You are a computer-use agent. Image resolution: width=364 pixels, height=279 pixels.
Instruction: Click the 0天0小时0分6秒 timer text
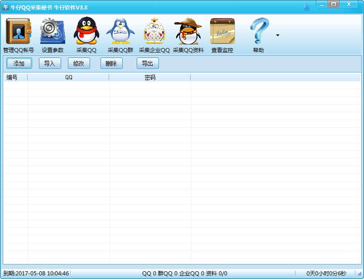[x=326, y=273]
